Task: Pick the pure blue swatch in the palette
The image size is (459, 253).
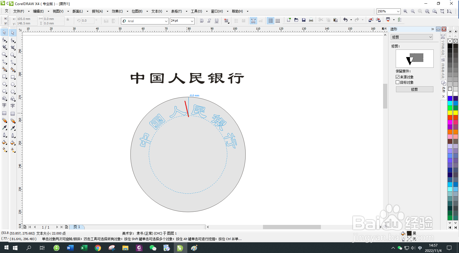Action: [450, 98]
